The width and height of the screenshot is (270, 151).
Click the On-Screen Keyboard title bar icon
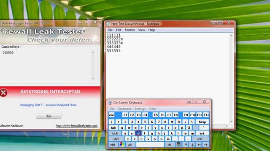click(x=110, y=102)
